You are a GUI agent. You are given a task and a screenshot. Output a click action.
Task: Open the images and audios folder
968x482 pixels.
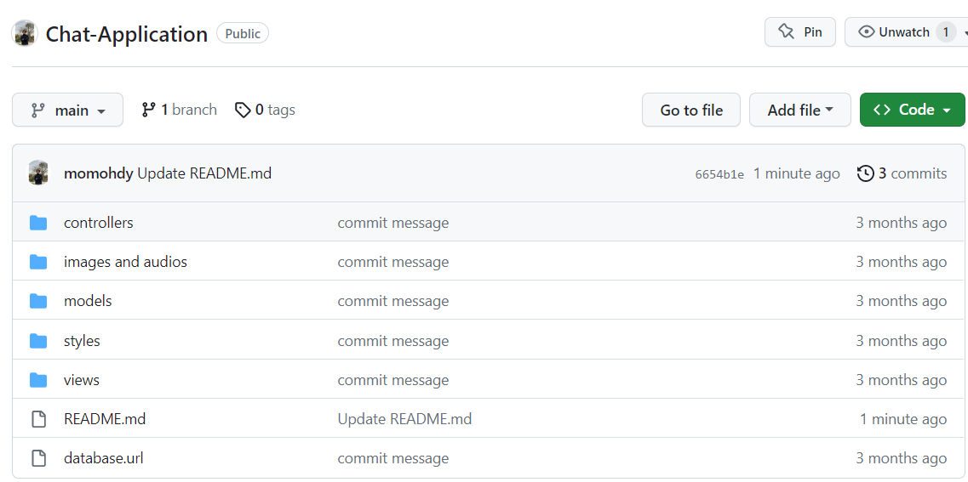[125, 262]
